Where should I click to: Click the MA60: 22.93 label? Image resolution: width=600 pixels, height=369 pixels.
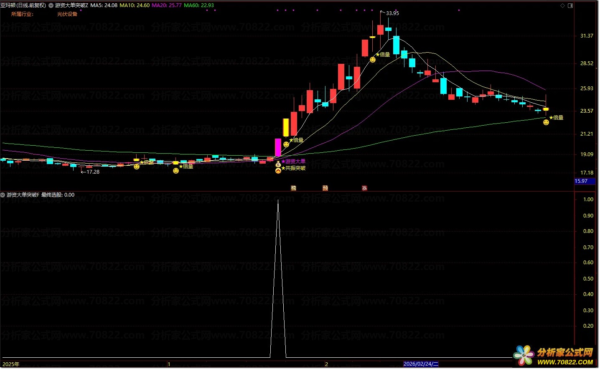(x=199, y=6)
